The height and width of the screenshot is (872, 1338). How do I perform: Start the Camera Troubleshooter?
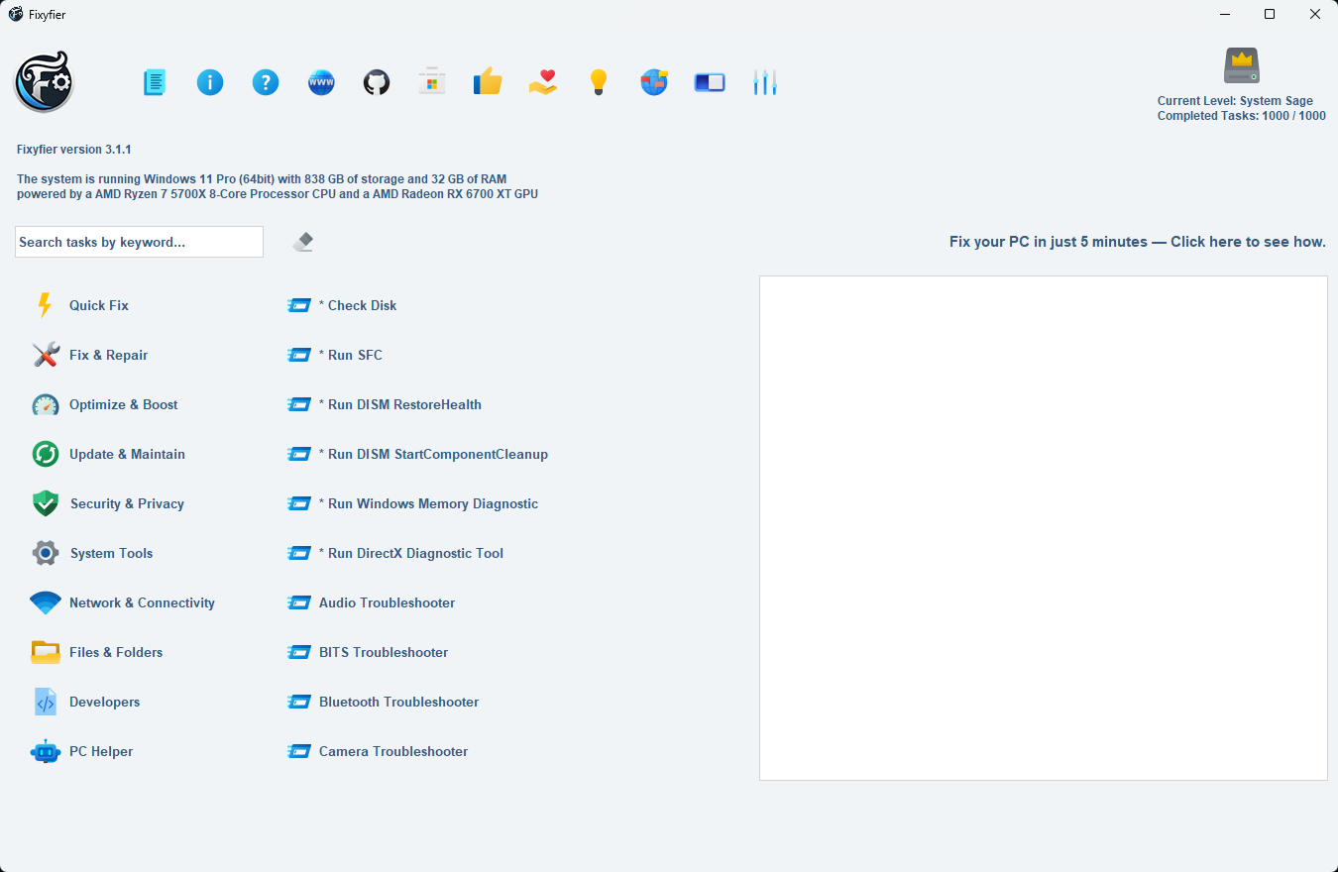(378, 751)
